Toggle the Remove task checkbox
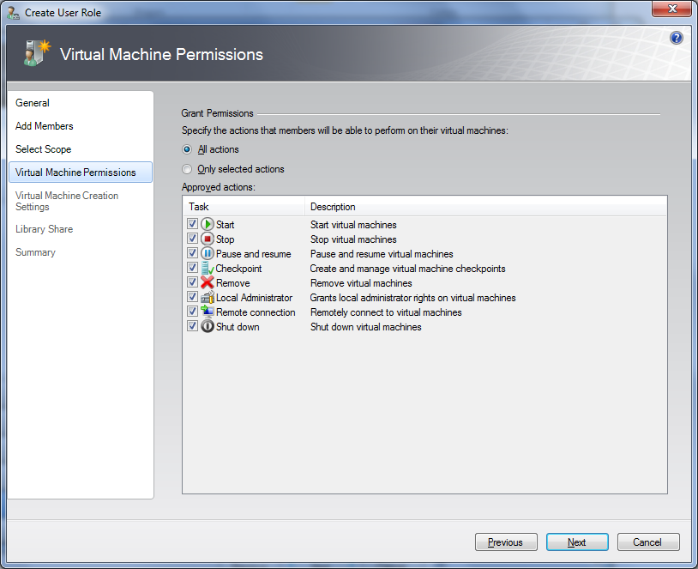Viewport: 698px width, 569px height. coord(192,282)
